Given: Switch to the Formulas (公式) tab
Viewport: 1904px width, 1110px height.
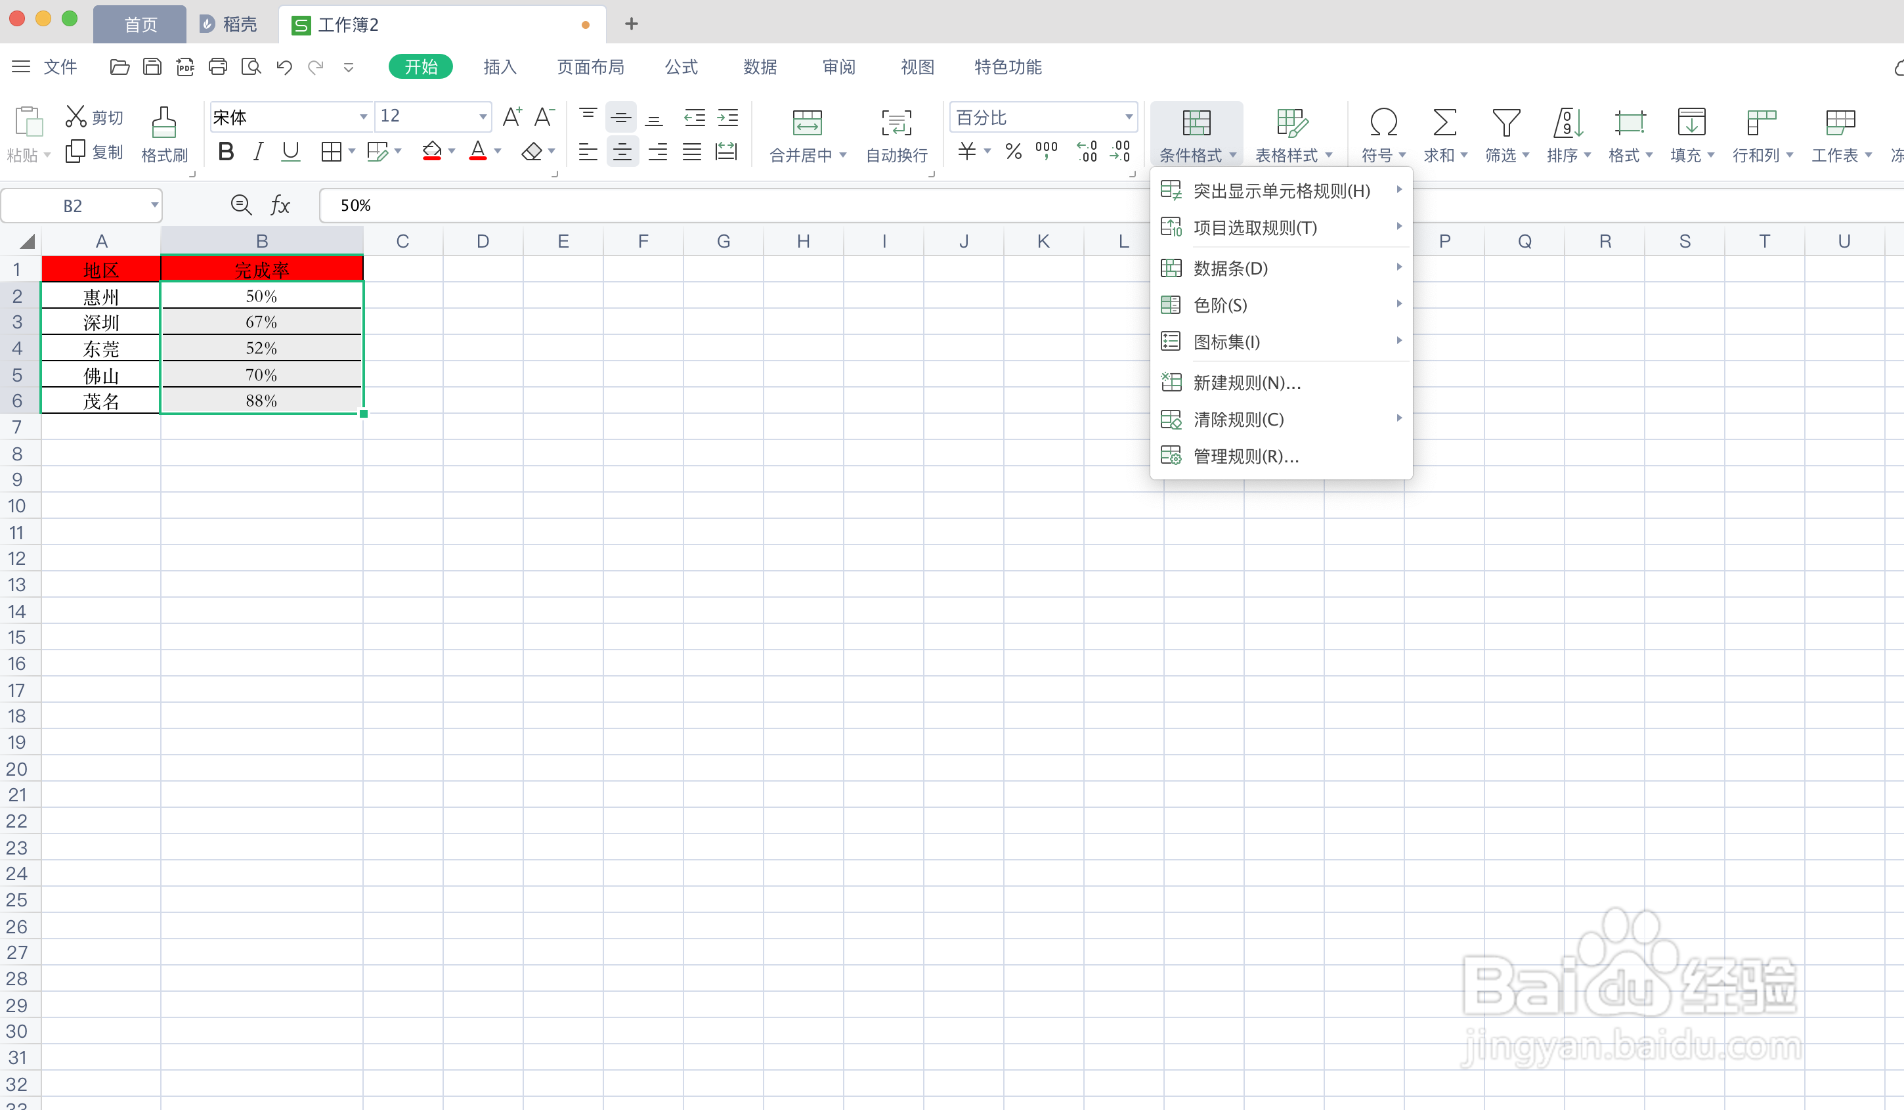Looking at the screenshot, I should click(681, 67).
